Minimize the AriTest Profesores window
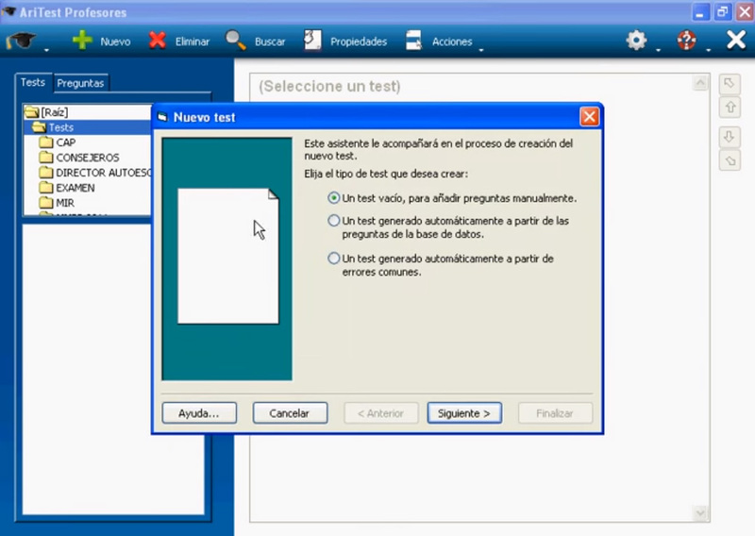 [699, 12]
